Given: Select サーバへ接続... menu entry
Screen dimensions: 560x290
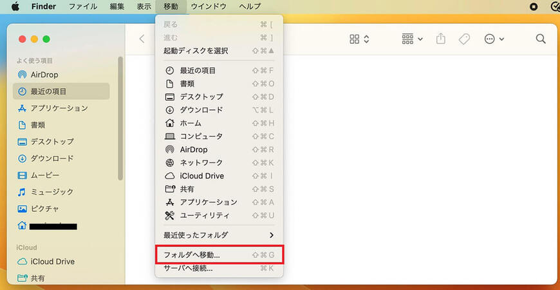Looking at the screenshot, I should 188,268.
